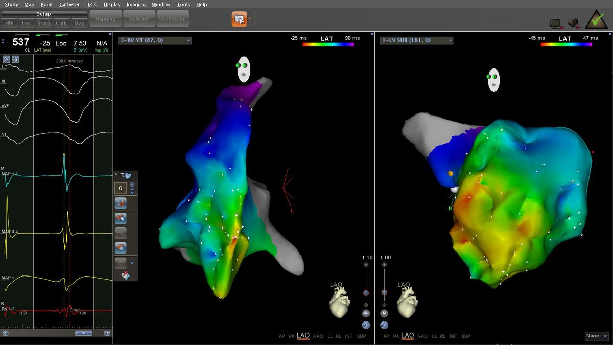This screenshot has width=613, height=345.
Task: Open the 1-LV SUB map dropdown
Action: tap(416, 40)
